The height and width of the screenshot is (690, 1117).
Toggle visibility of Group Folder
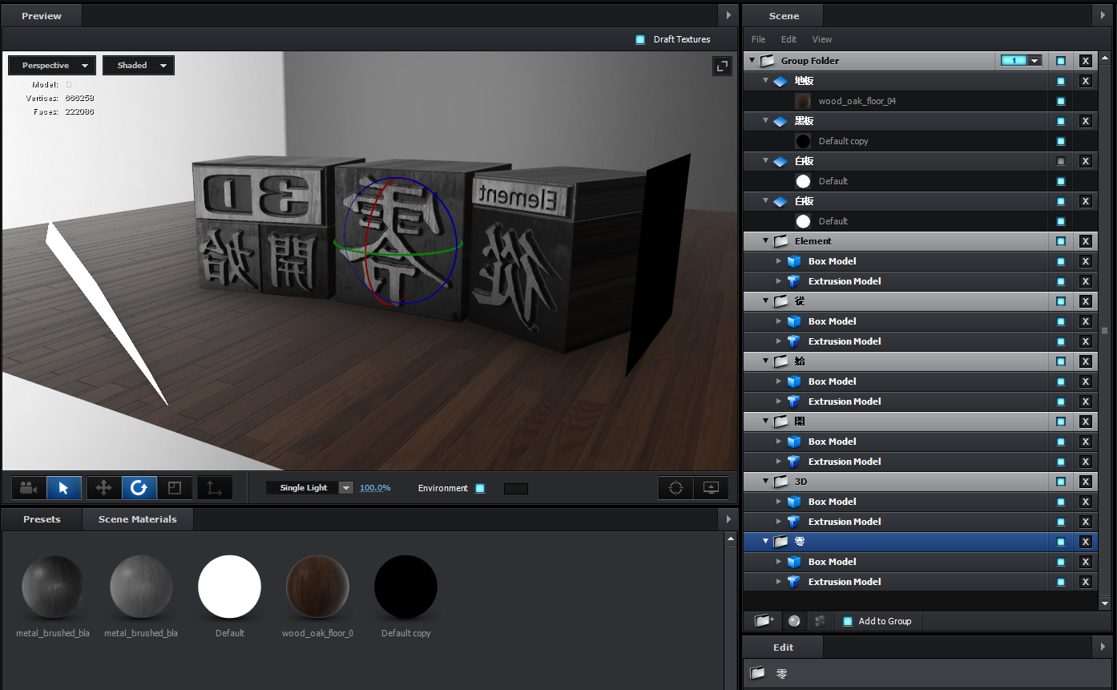(1061, 61)
